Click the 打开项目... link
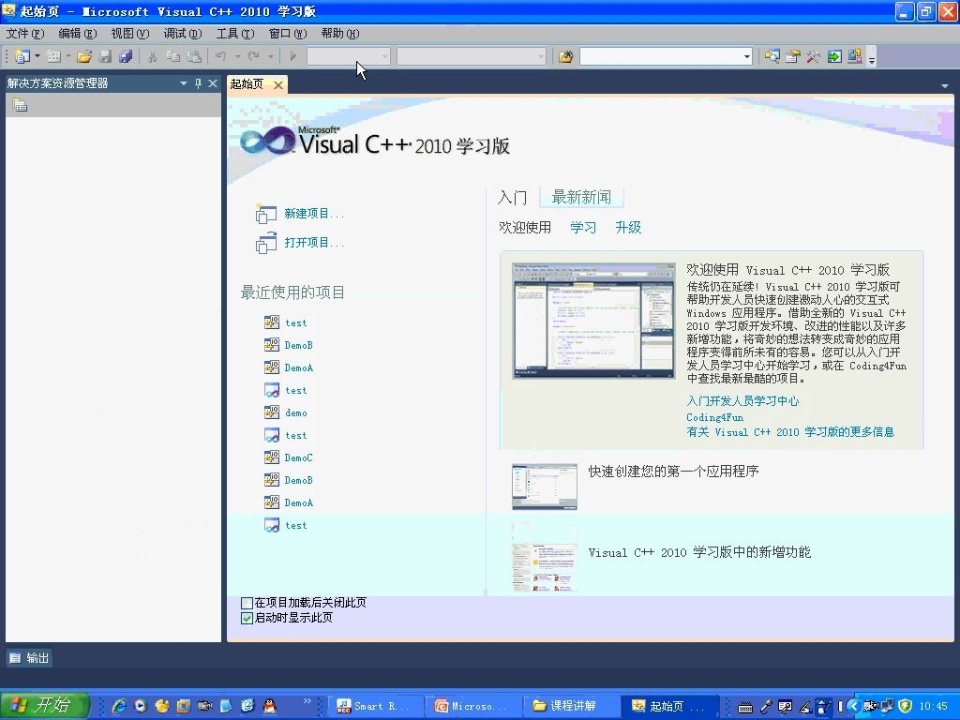Screen dimensions: 960x720 tap(314, 243)
